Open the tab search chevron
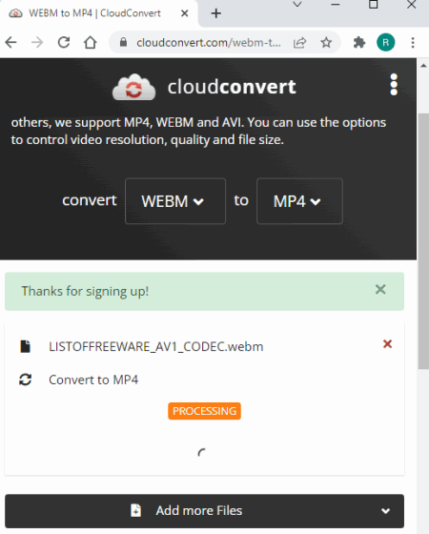 [297, 5]
